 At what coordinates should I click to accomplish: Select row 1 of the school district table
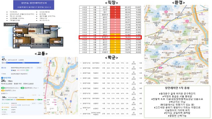[111, 63]
